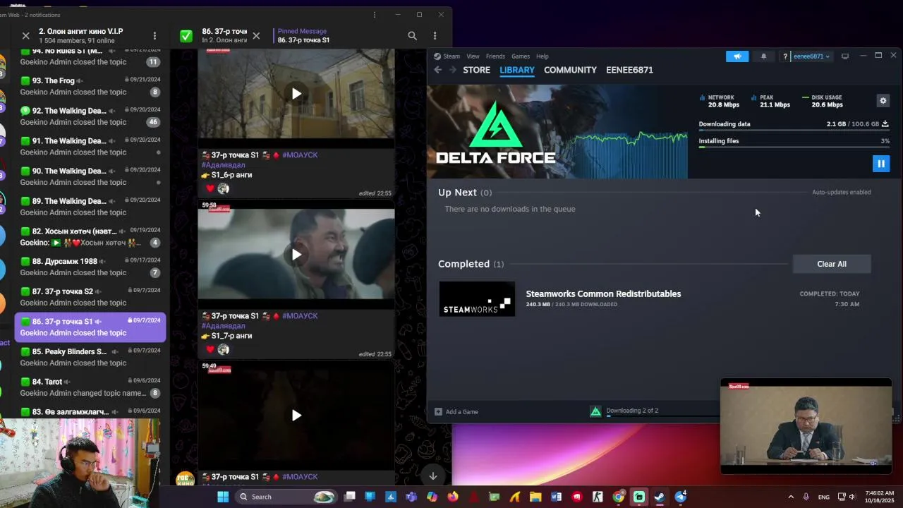This screenshot has height=508, width=903.
Task: Open the EENEE6871 profile tab
Action: tap(629, 70)
